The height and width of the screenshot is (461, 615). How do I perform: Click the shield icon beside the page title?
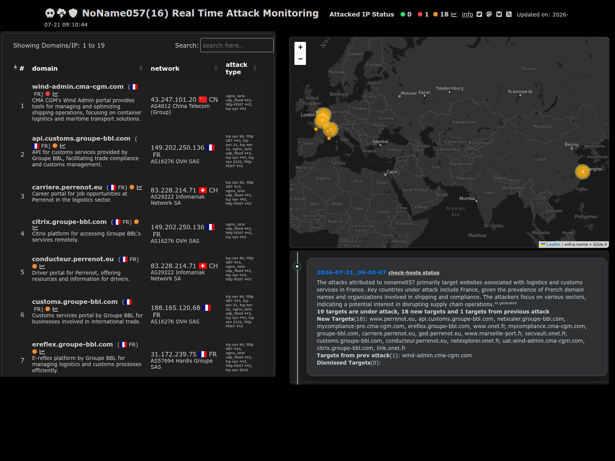tap(73, 13)
